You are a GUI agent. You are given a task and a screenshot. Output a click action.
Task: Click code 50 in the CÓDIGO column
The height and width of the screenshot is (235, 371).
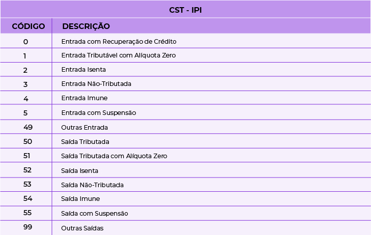pos(27,141)
